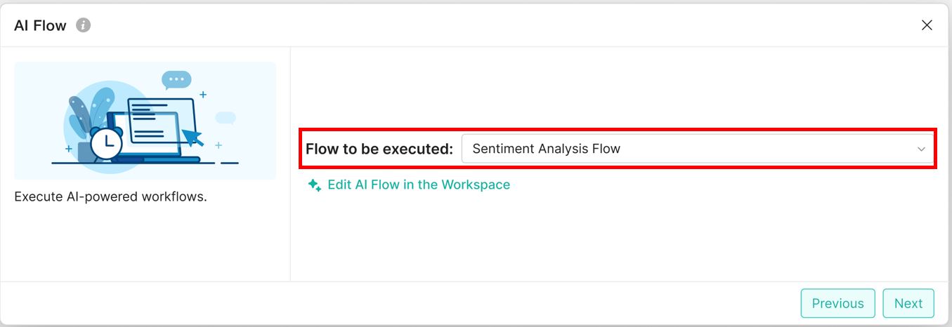Click the small cloud right of the laptop
The image size is (952, 327).
point(226,118)
